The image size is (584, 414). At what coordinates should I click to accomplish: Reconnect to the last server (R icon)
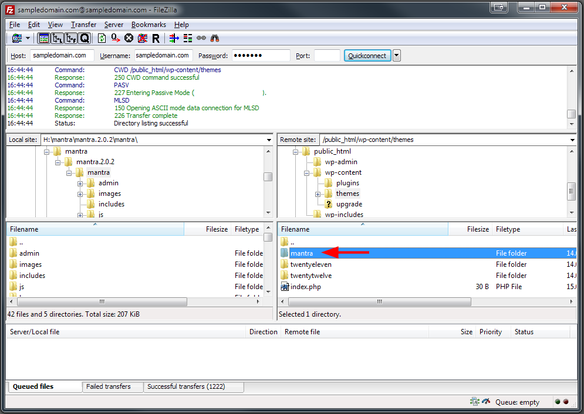point(156,38)
